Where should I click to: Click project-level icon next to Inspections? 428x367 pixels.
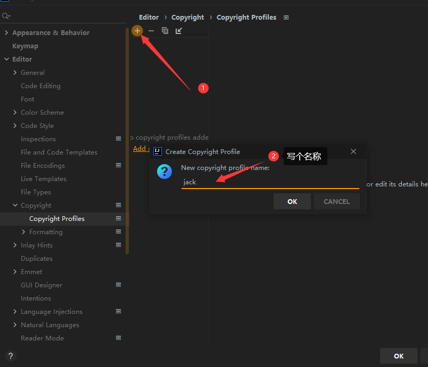click(119, 139)
